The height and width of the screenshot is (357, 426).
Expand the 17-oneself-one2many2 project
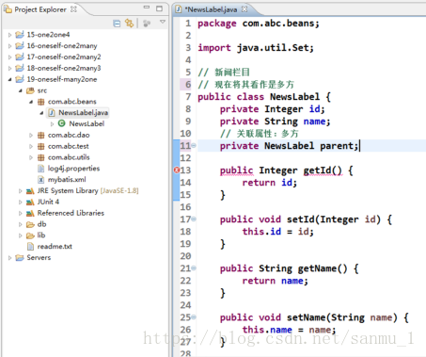point(9,57)
